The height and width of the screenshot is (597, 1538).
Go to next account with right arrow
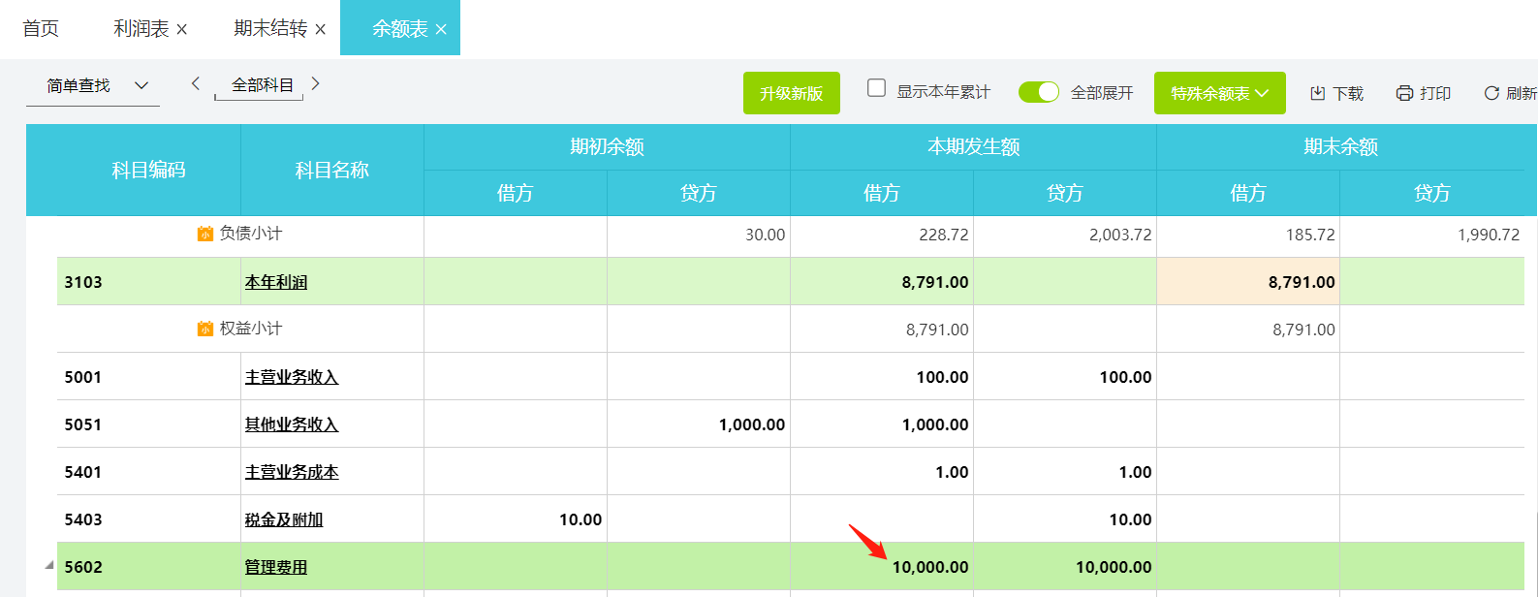coord(315,84)
